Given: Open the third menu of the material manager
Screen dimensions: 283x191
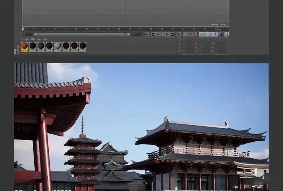Looking at the screenshot, I should (x=39, y=39).
